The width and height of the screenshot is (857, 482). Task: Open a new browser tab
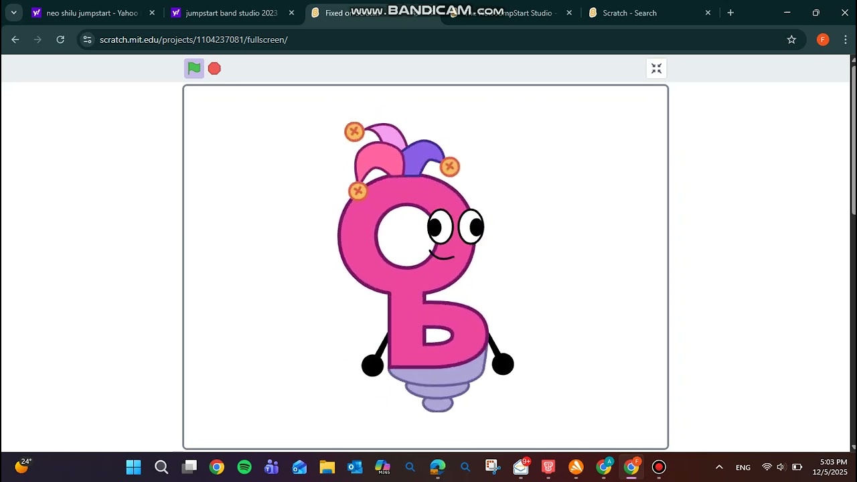coord(730,13)
